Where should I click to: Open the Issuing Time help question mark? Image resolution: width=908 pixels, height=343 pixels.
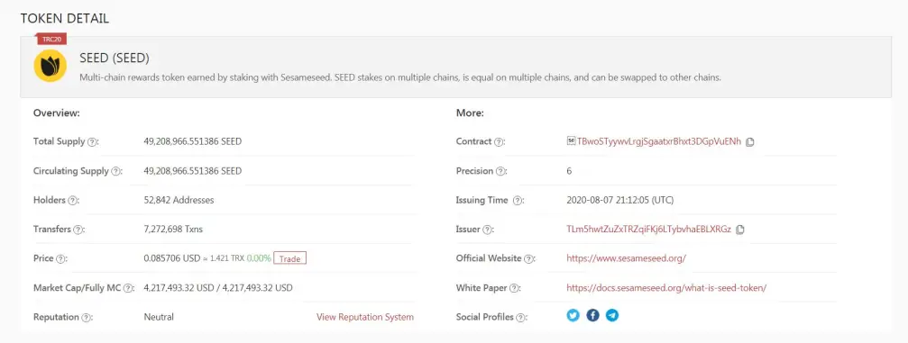tap(518, 201)
